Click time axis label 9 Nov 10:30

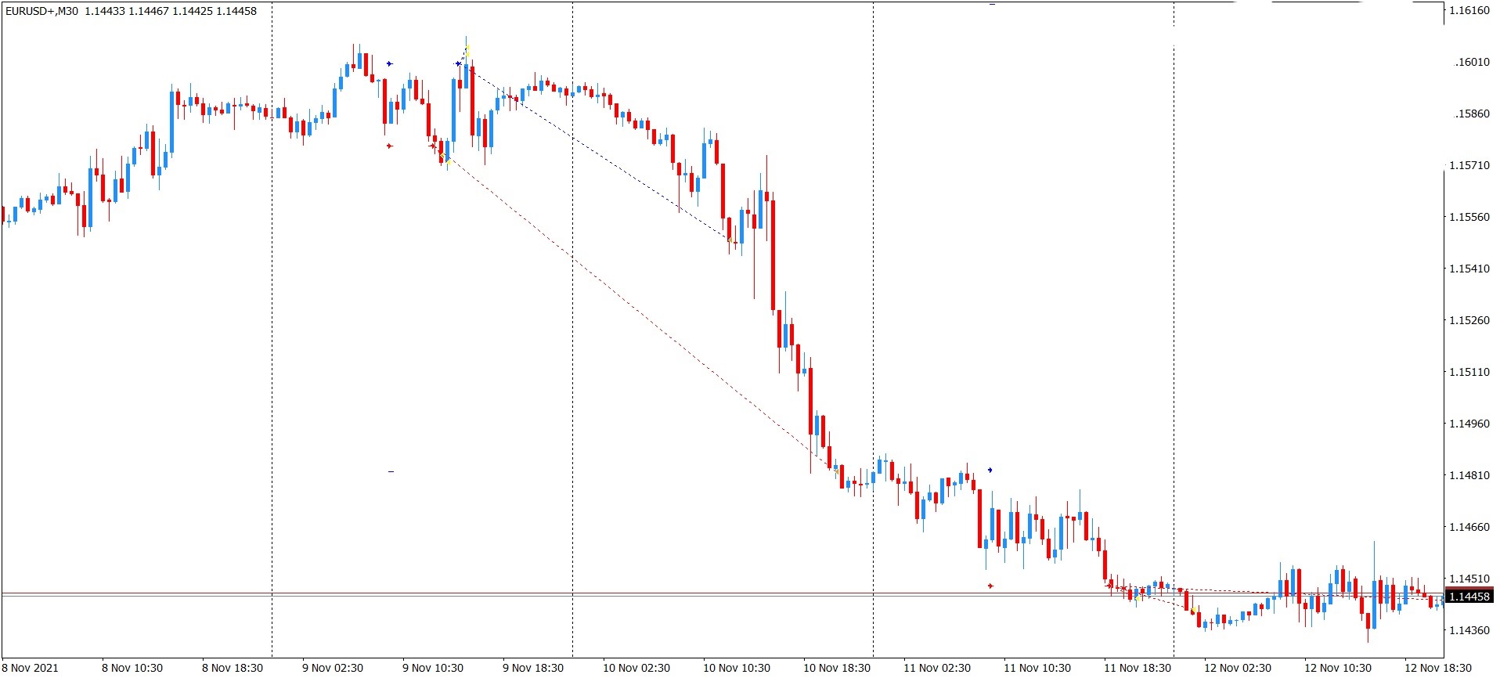433,668
